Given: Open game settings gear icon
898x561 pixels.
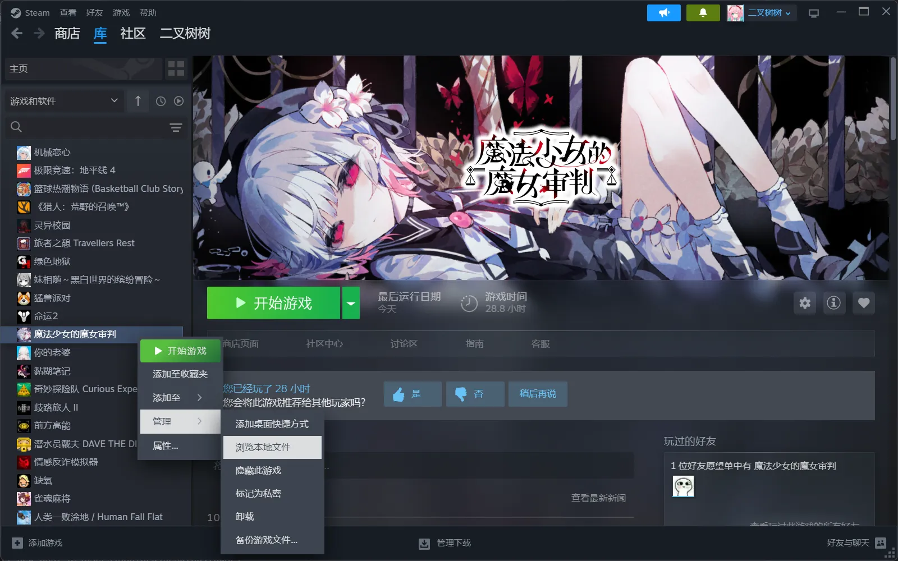Looking at the screenshot, I should (x=805, y=303).
